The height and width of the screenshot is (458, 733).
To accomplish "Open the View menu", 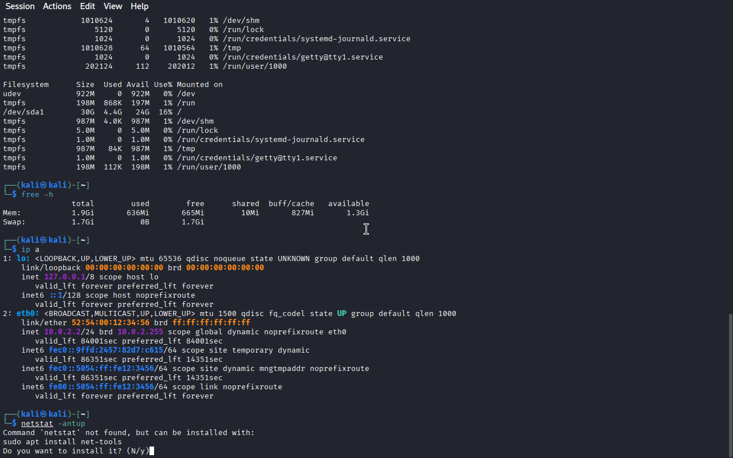I will (x=113, y=6).
